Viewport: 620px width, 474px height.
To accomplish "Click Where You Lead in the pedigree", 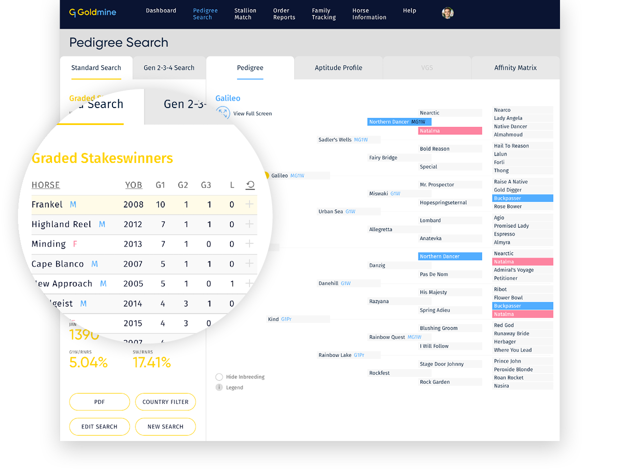I will (x=522, y=350).
